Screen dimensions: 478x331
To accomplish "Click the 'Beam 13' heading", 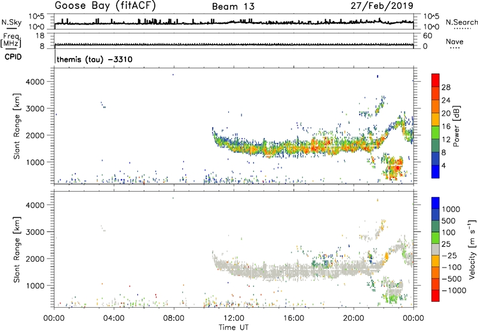I will click(233, 7).
